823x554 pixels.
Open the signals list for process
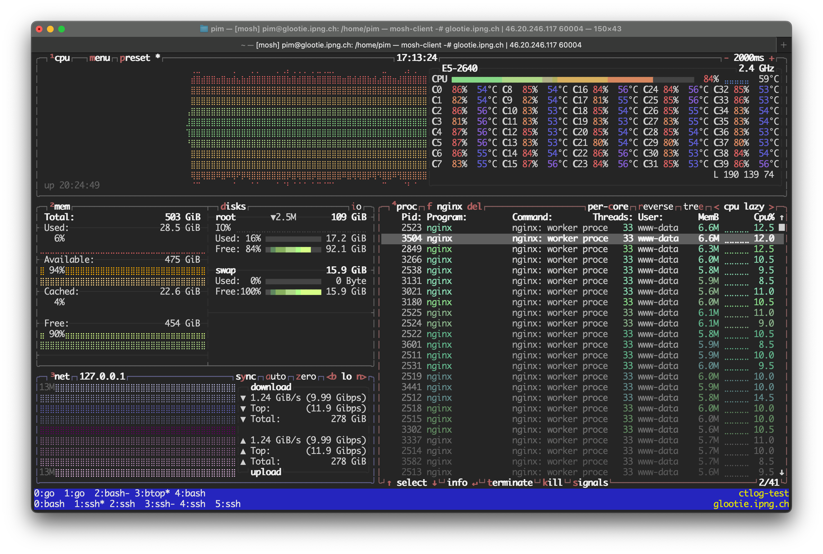[590, 483]
